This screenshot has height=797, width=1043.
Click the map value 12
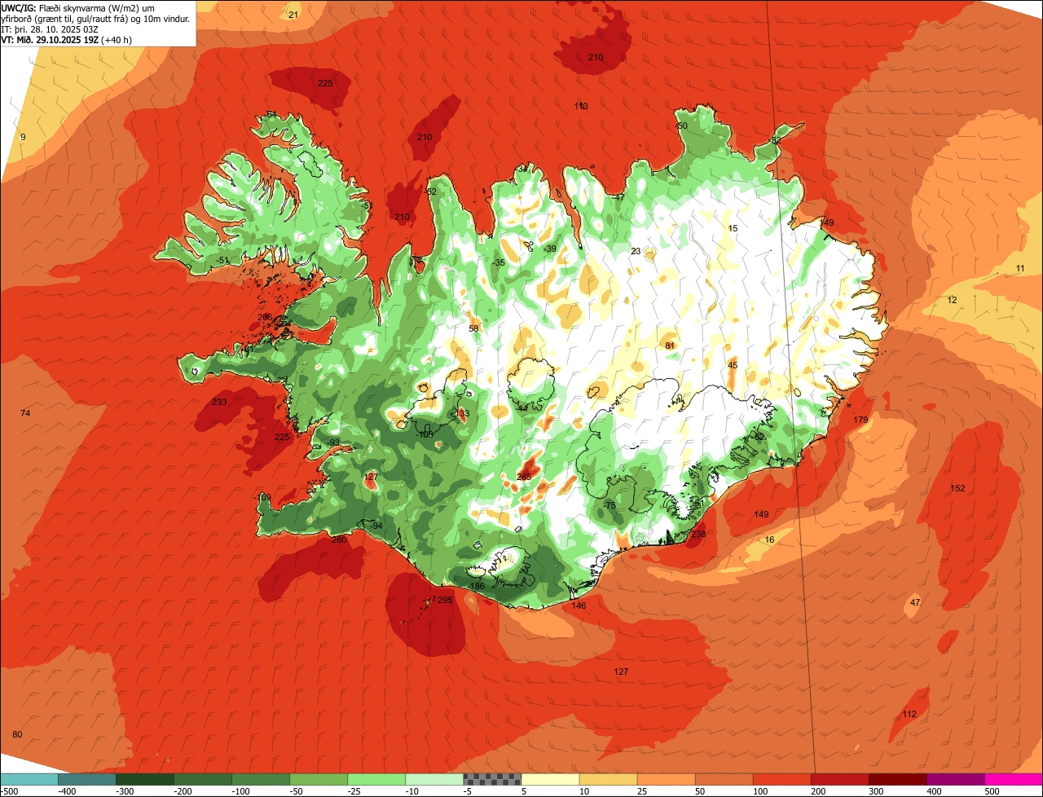point(952,300)
